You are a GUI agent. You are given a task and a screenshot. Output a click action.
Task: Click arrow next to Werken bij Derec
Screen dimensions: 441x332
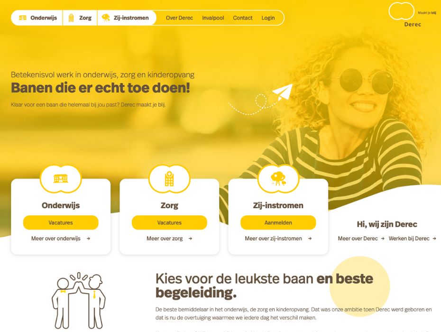(434, 238)
